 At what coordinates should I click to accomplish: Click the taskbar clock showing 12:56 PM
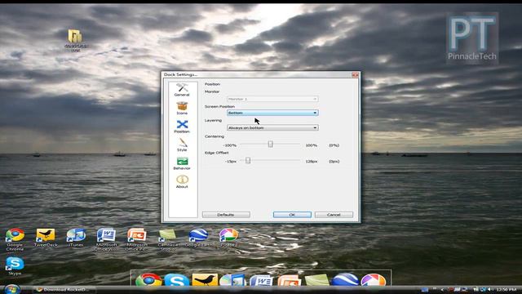click(x=507, y=290)
